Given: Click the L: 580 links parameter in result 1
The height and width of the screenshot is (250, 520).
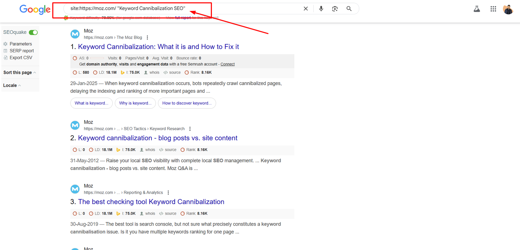Looking at the screenshot, I should tap(81, 72).
